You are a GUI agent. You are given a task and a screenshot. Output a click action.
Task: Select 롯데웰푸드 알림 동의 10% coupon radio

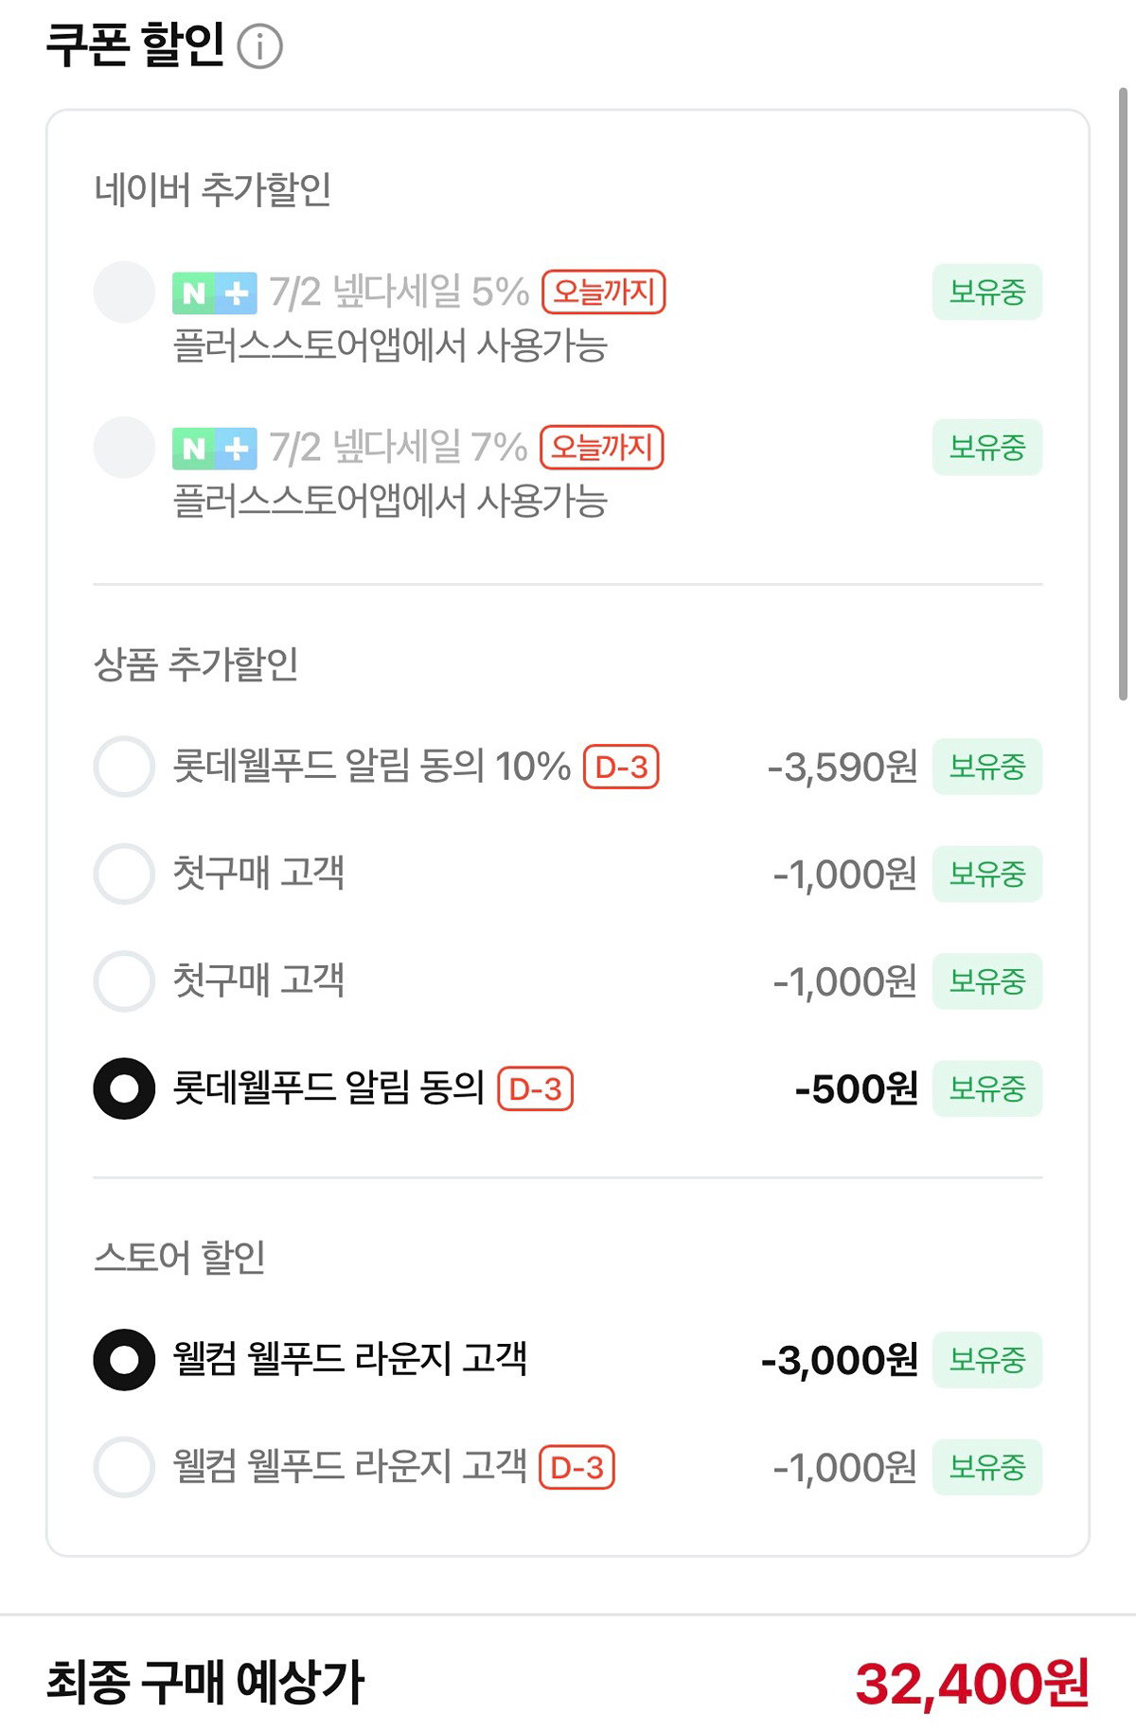tap(124, 767)
